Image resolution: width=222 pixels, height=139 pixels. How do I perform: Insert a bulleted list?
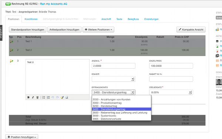[44, 97]
